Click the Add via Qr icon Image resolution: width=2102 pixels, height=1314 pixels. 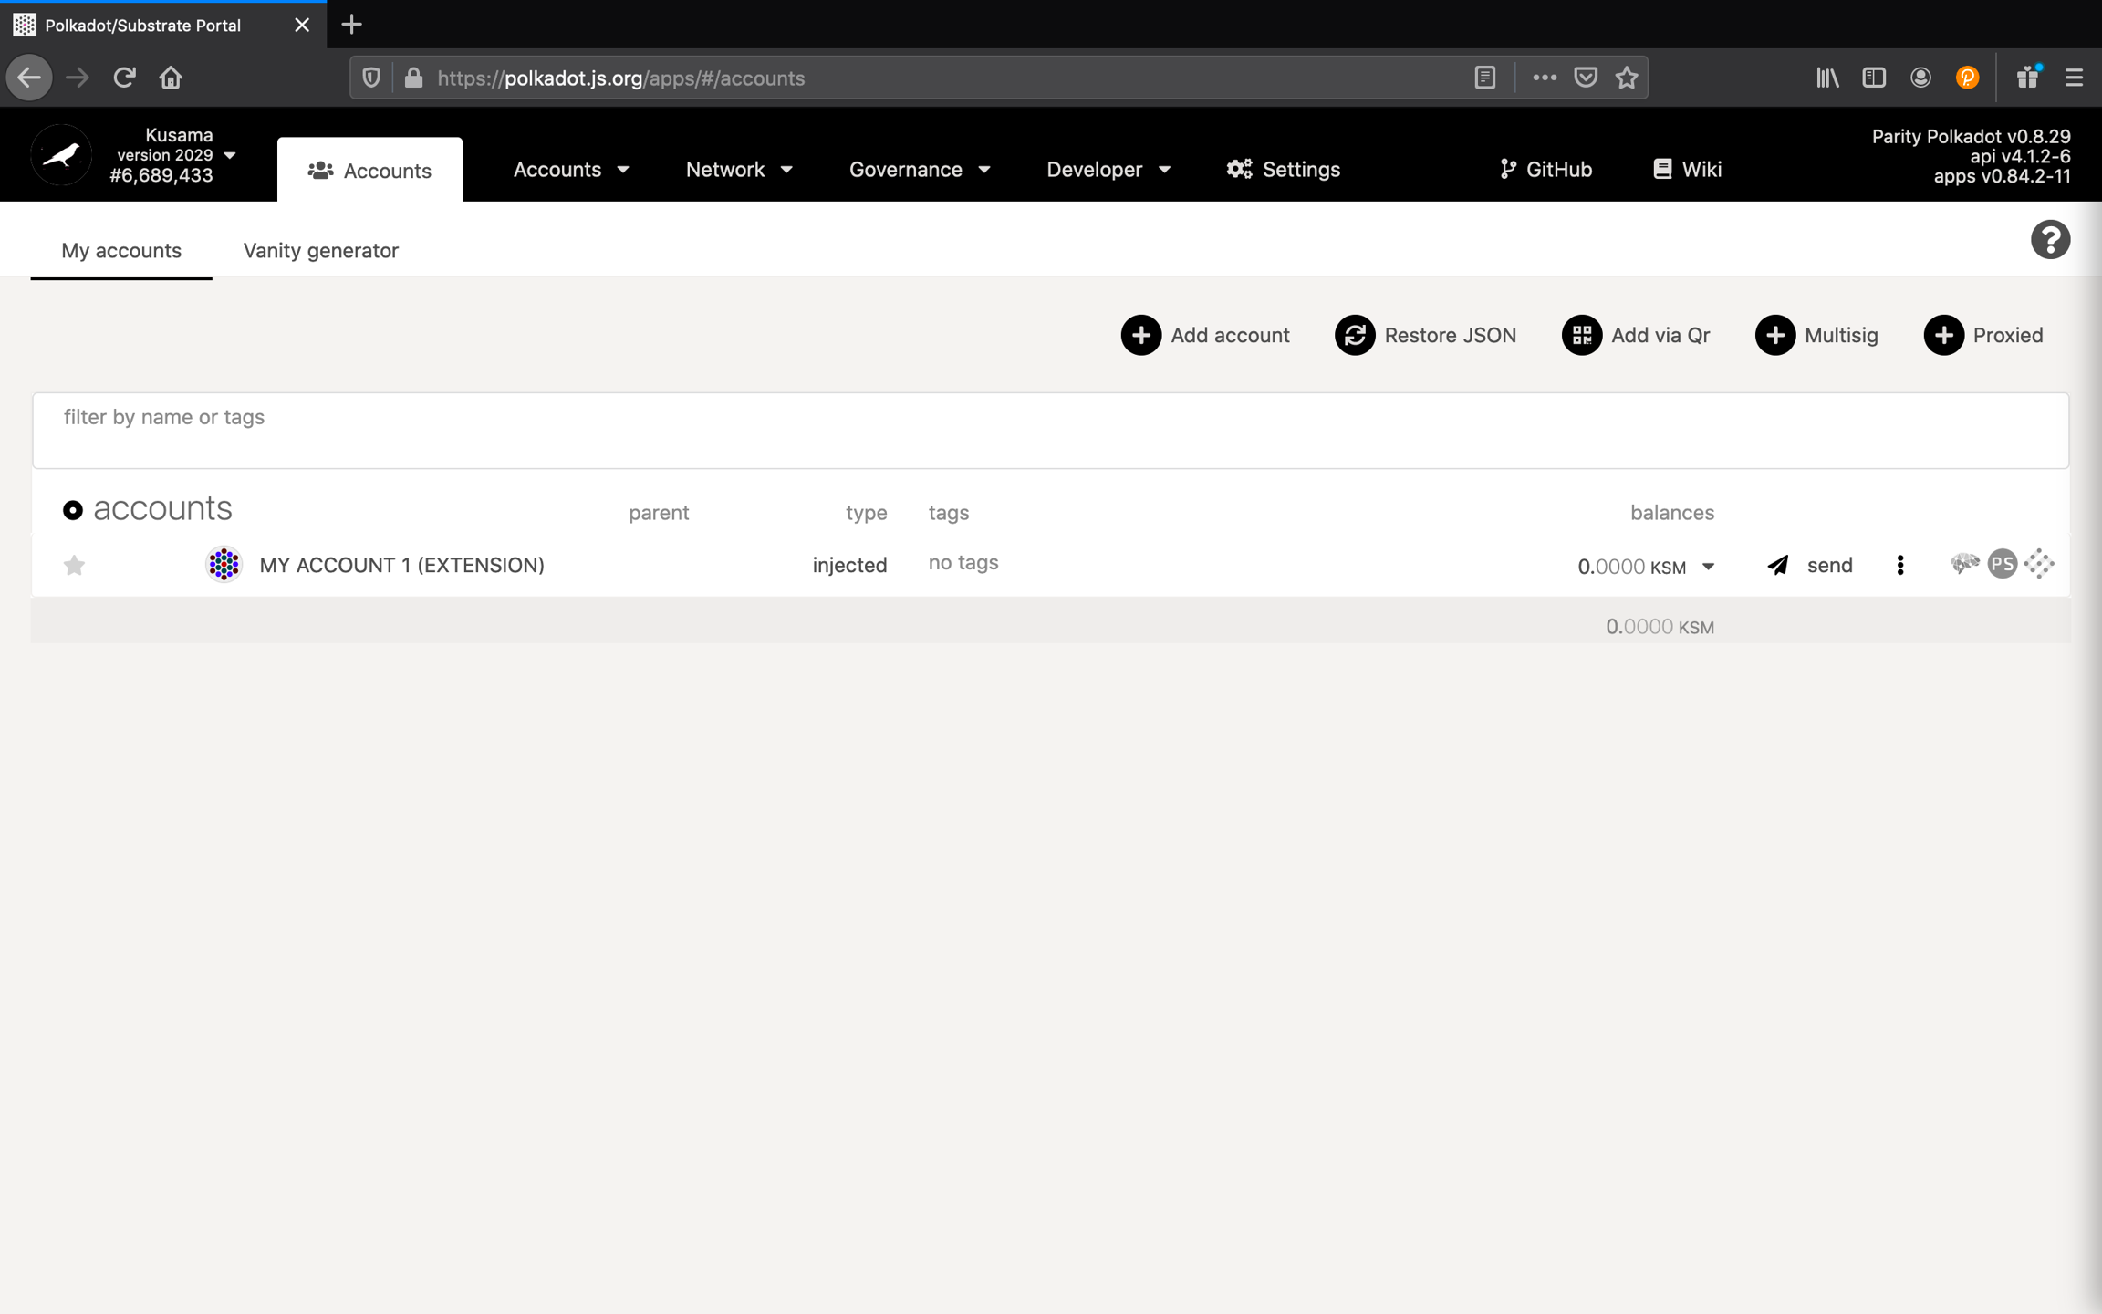click(1581, 335)
